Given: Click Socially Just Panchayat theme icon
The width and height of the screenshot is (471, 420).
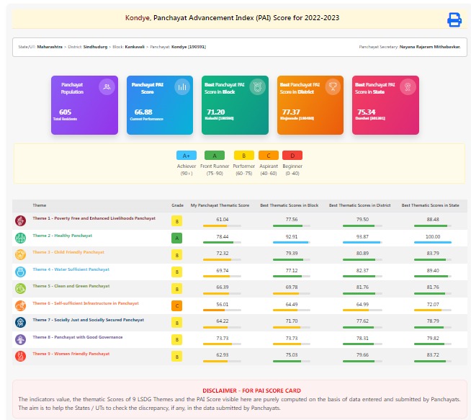Looking at the screenshot, I should click(x=20, y=322).
